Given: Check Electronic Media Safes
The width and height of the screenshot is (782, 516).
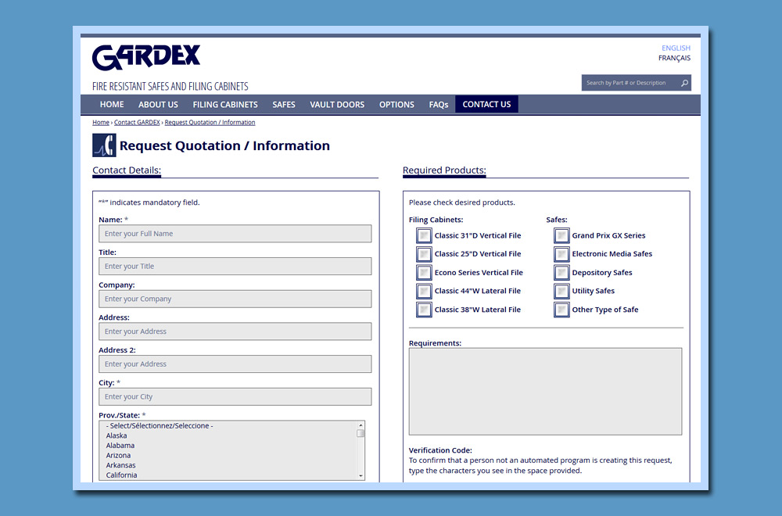Looking at the screenshot, I should point(561,254).
